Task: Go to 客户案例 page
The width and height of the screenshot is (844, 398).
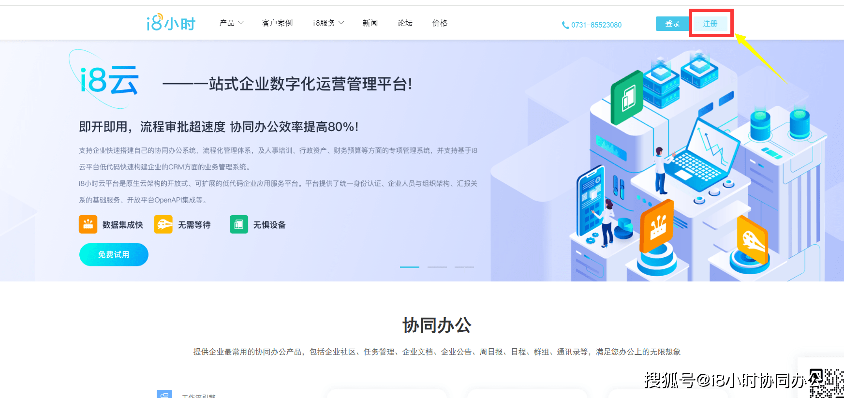Action: (x=277, y=23)
